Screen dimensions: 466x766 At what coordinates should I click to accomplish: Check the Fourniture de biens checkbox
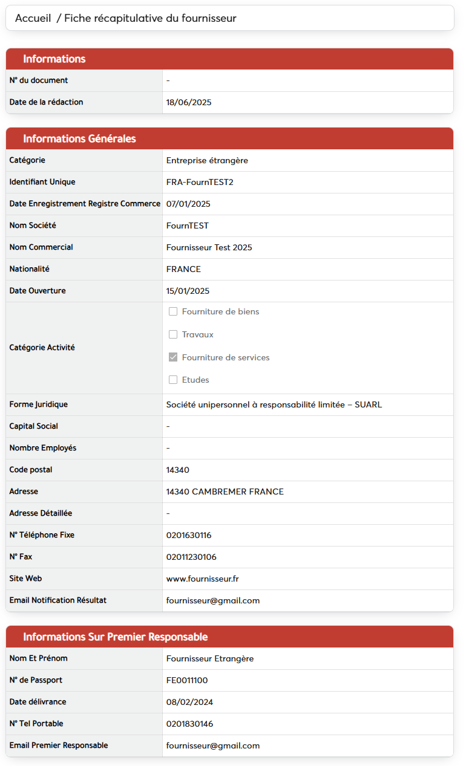[x=173, y=312]
